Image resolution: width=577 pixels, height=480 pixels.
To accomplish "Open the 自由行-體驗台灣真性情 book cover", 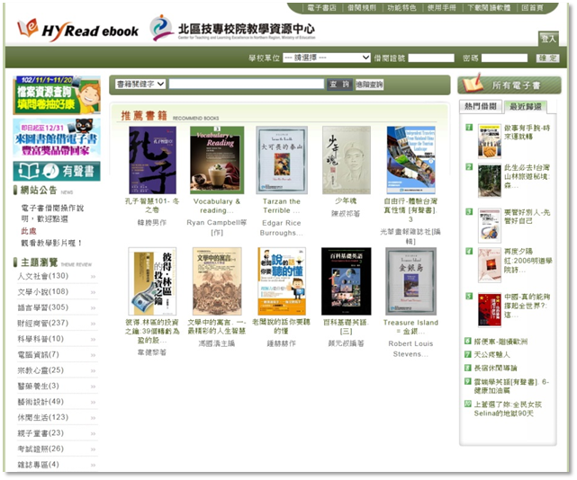I will pos(410,160).
